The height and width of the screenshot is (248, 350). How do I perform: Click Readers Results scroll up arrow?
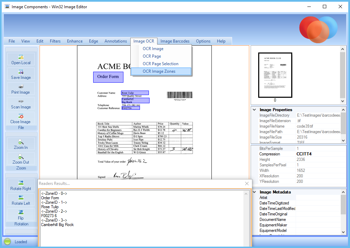(246, 194)
